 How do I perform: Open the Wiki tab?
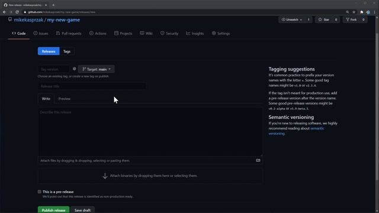146,33
